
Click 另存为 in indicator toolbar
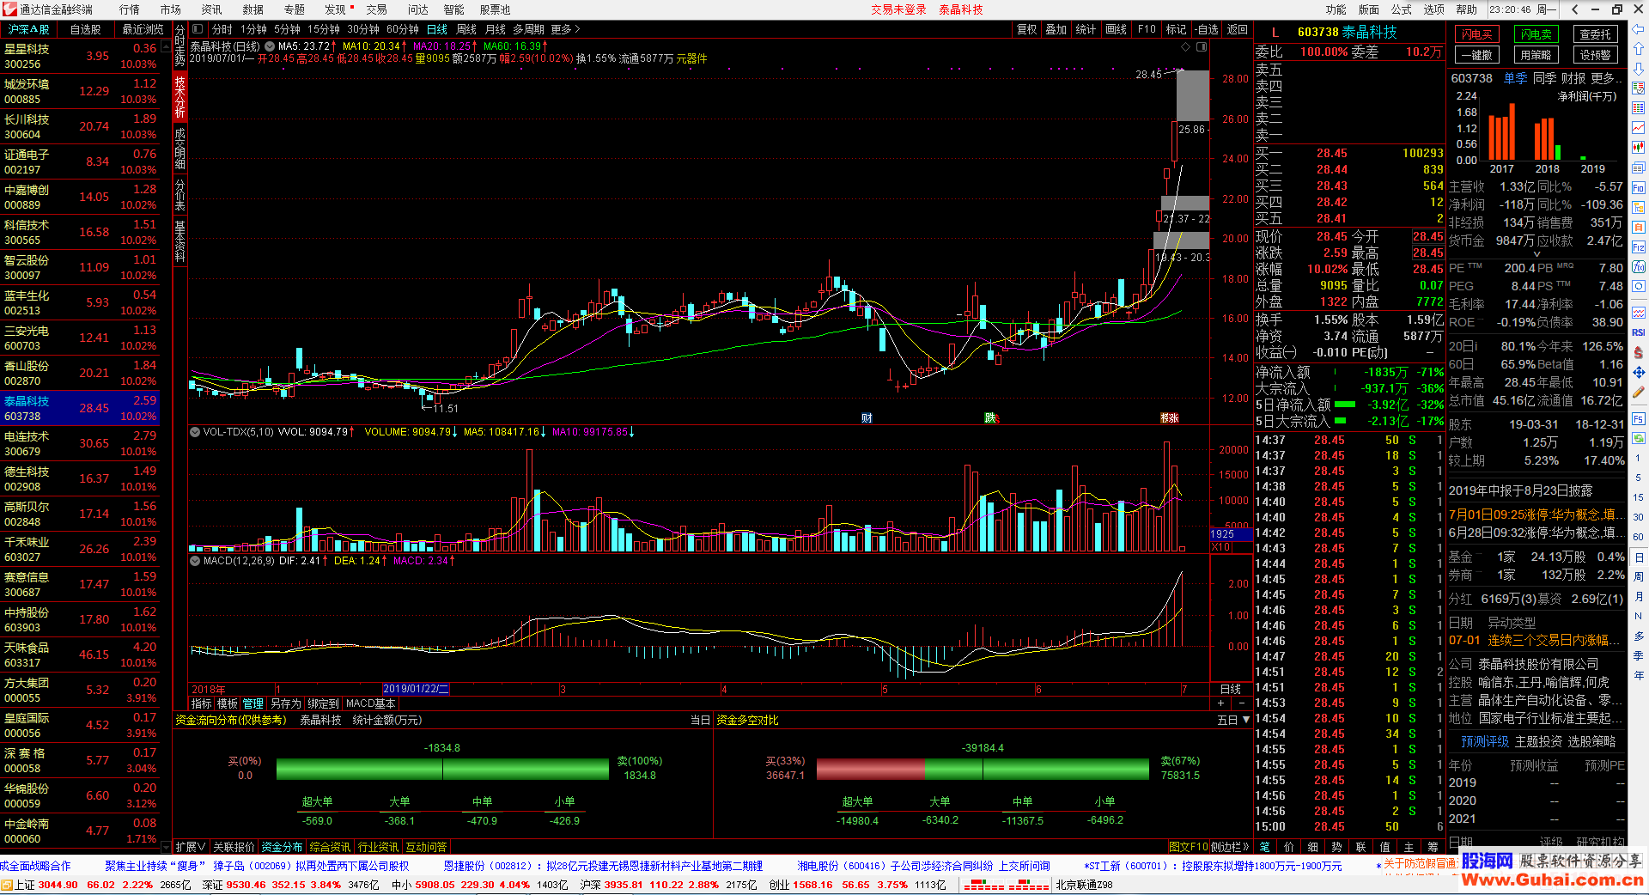click(286, 703)
